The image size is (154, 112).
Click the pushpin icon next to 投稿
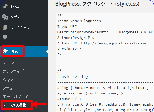[x=5, y=6]
